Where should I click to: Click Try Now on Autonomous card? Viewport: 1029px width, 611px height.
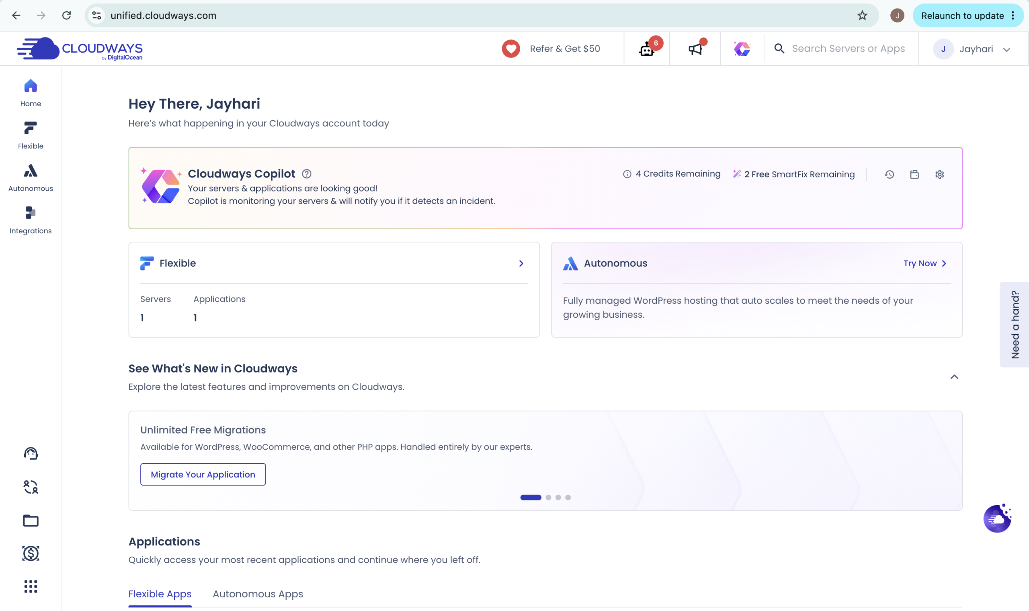(x=925, y=263)
